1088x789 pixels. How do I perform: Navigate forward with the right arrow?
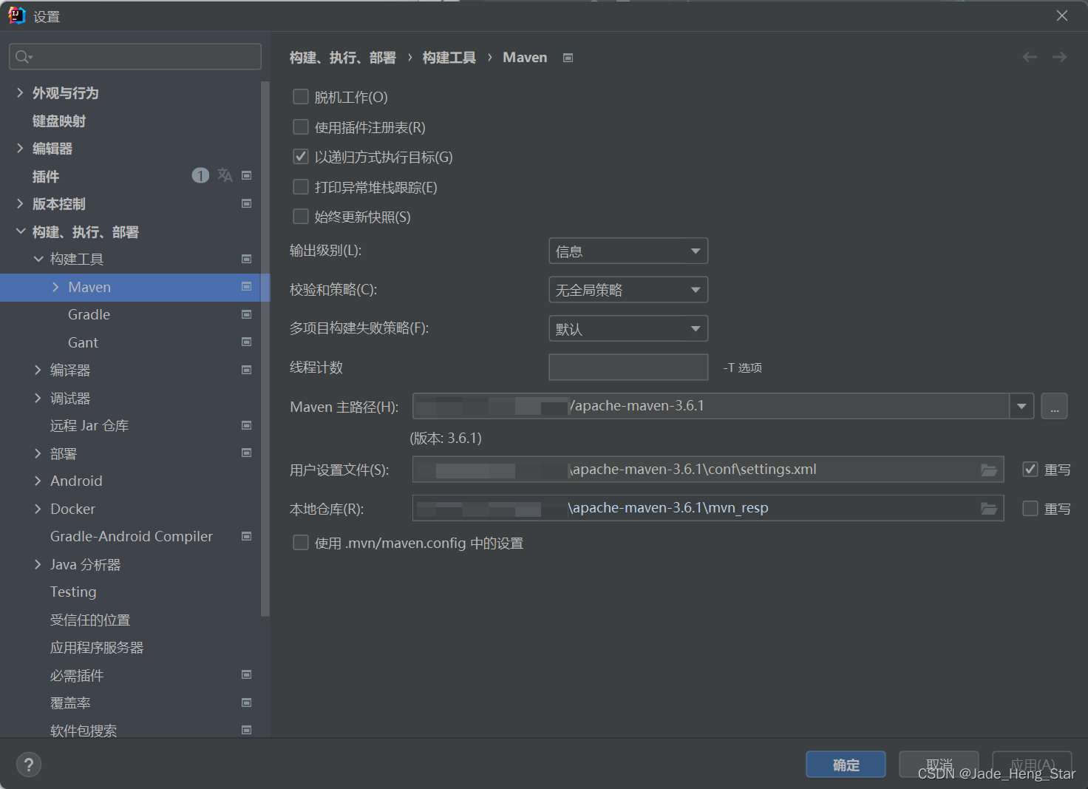point(1059,57)
